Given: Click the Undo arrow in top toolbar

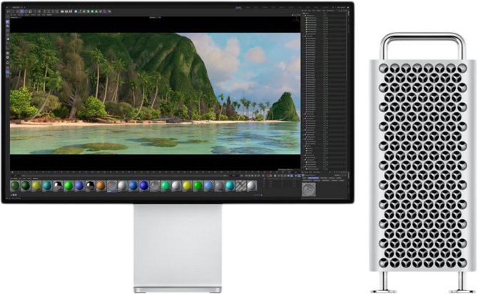Looking at the screenshot, I should (10, 12).
